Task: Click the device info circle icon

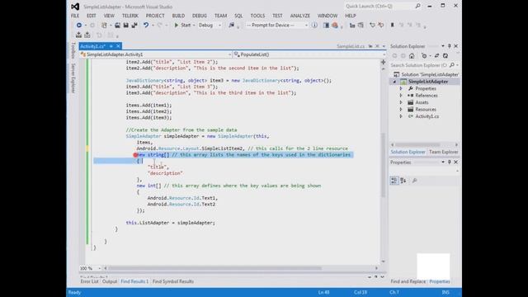Action: point(314,26)
